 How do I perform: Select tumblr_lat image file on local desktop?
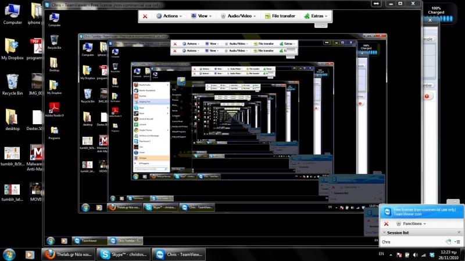12,192
